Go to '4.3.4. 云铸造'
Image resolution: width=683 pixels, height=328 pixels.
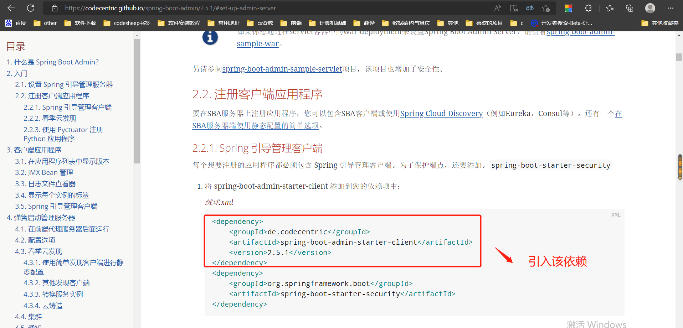[x=43, y=306]
